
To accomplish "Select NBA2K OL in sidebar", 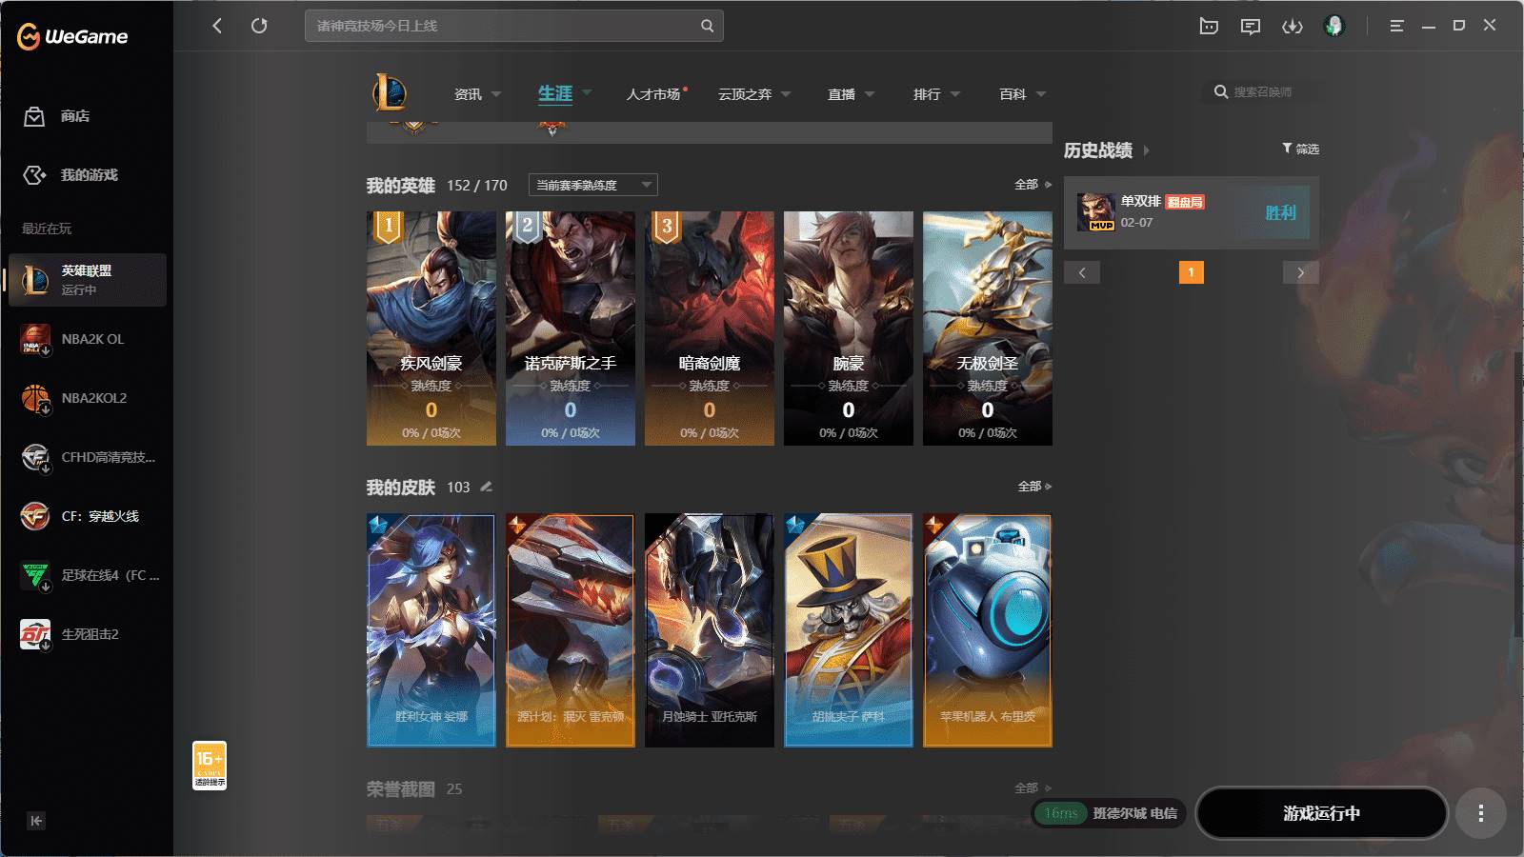I will tap(88, 339).
